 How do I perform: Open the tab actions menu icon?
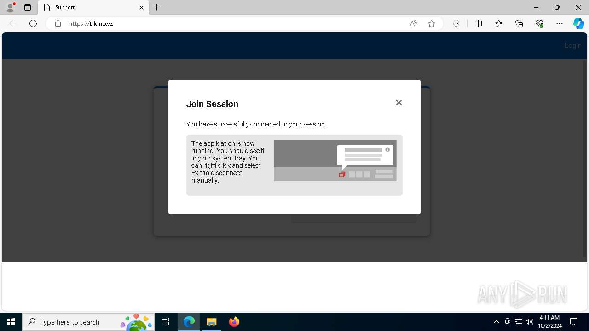(28, 7)
